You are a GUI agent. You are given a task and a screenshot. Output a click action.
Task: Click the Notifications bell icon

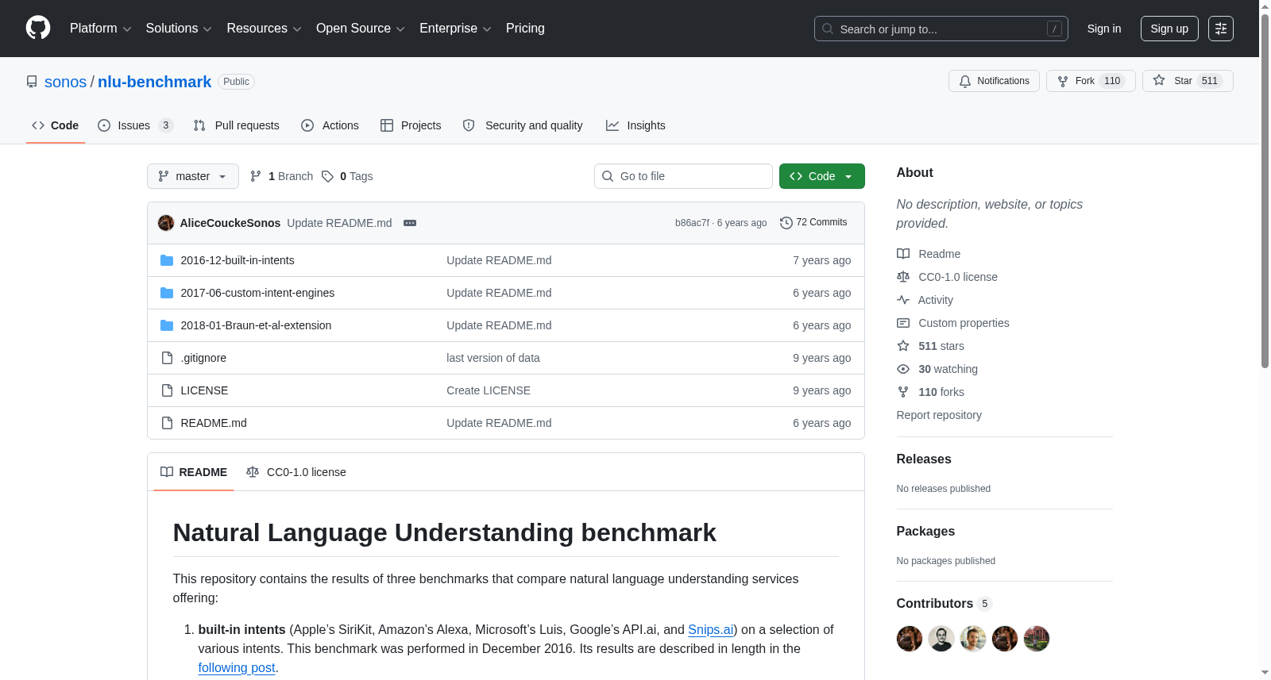click(x=965, y=81)
